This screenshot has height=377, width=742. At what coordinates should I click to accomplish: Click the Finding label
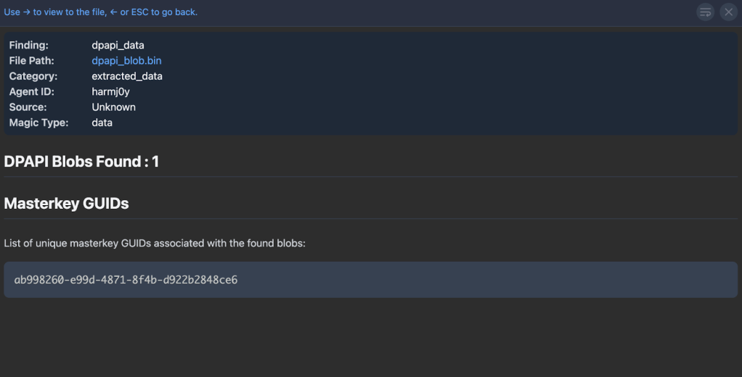pos(28,46)
